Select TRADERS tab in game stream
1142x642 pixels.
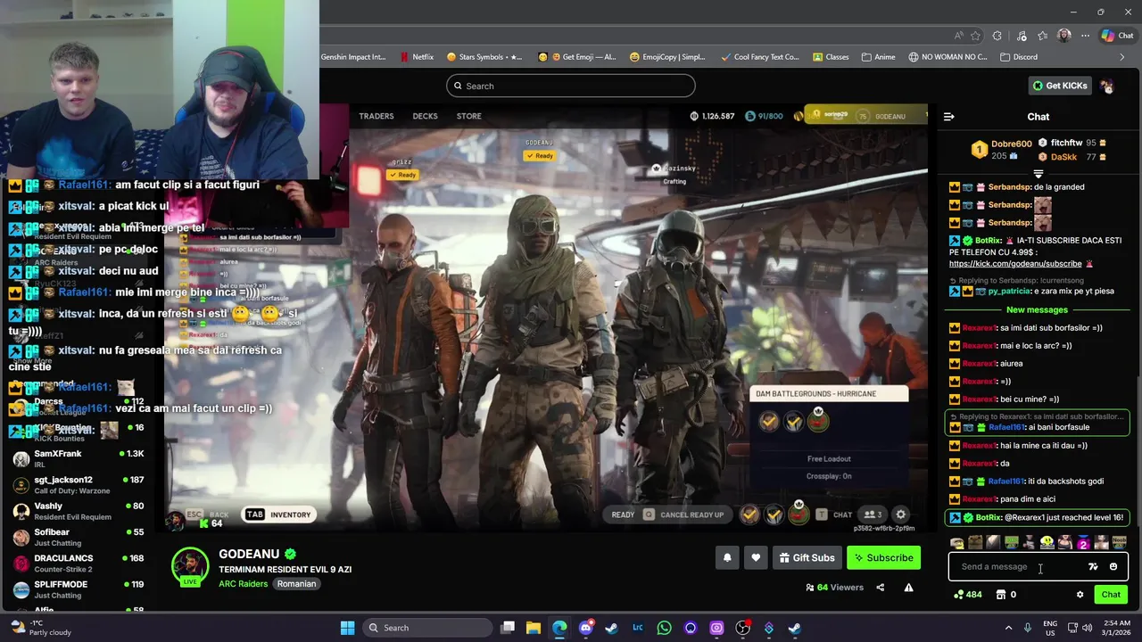[377, 116]
